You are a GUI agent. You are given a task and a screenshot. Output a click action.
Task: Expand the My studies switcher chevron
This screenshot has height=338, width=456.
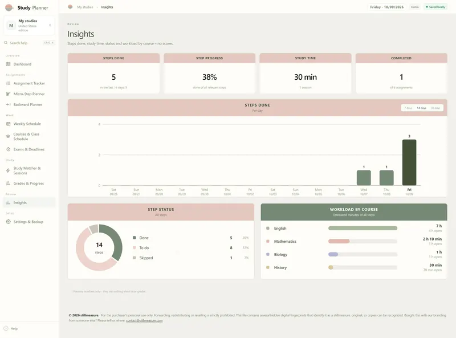[50, 25]
